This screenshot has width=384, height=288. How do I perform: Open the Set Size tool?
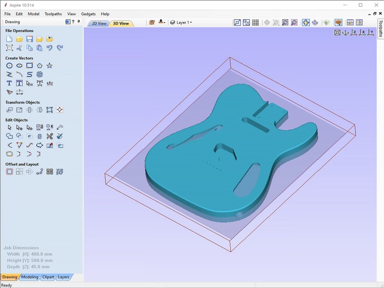pos(19,110)
